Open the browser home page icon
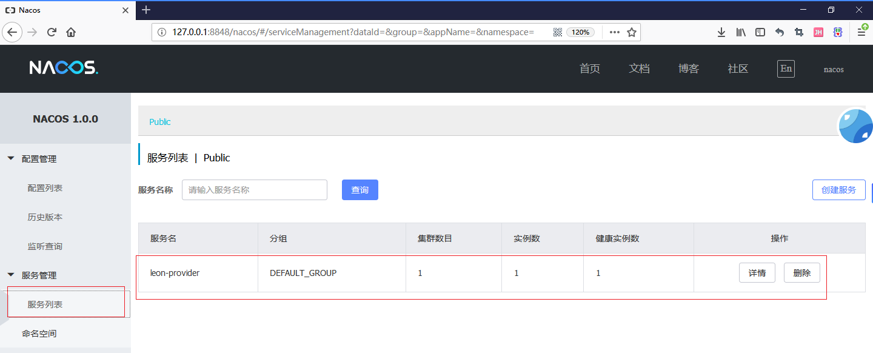This screenshot has height=353, width=873. [x=71, y=32]
